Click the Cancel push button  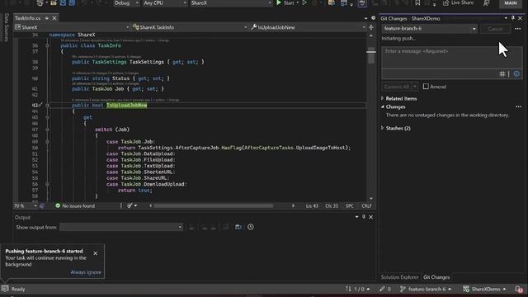[x=495, y=29]
